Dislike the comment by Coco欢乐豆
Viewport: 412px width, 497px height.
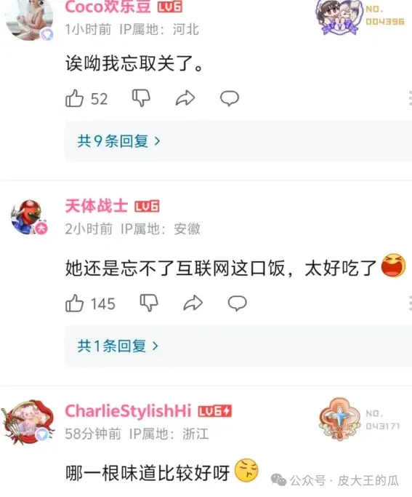[x=141, y=98]
